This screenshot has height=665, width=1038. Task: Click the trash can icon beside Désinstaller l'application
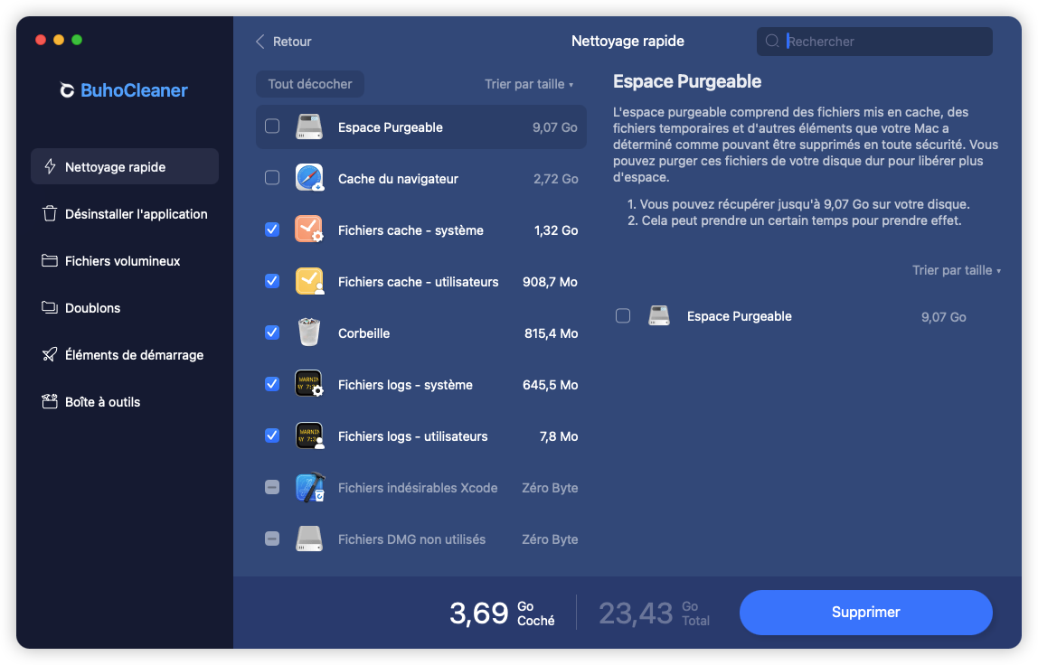pyautogui.click(x=50, y=214)
